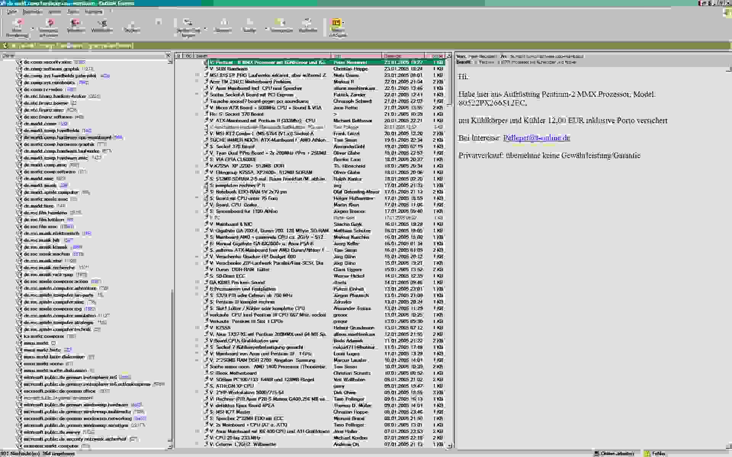This screenshot has height=457, width=732.
Task: Open the Datei menu
Action: 11,12
